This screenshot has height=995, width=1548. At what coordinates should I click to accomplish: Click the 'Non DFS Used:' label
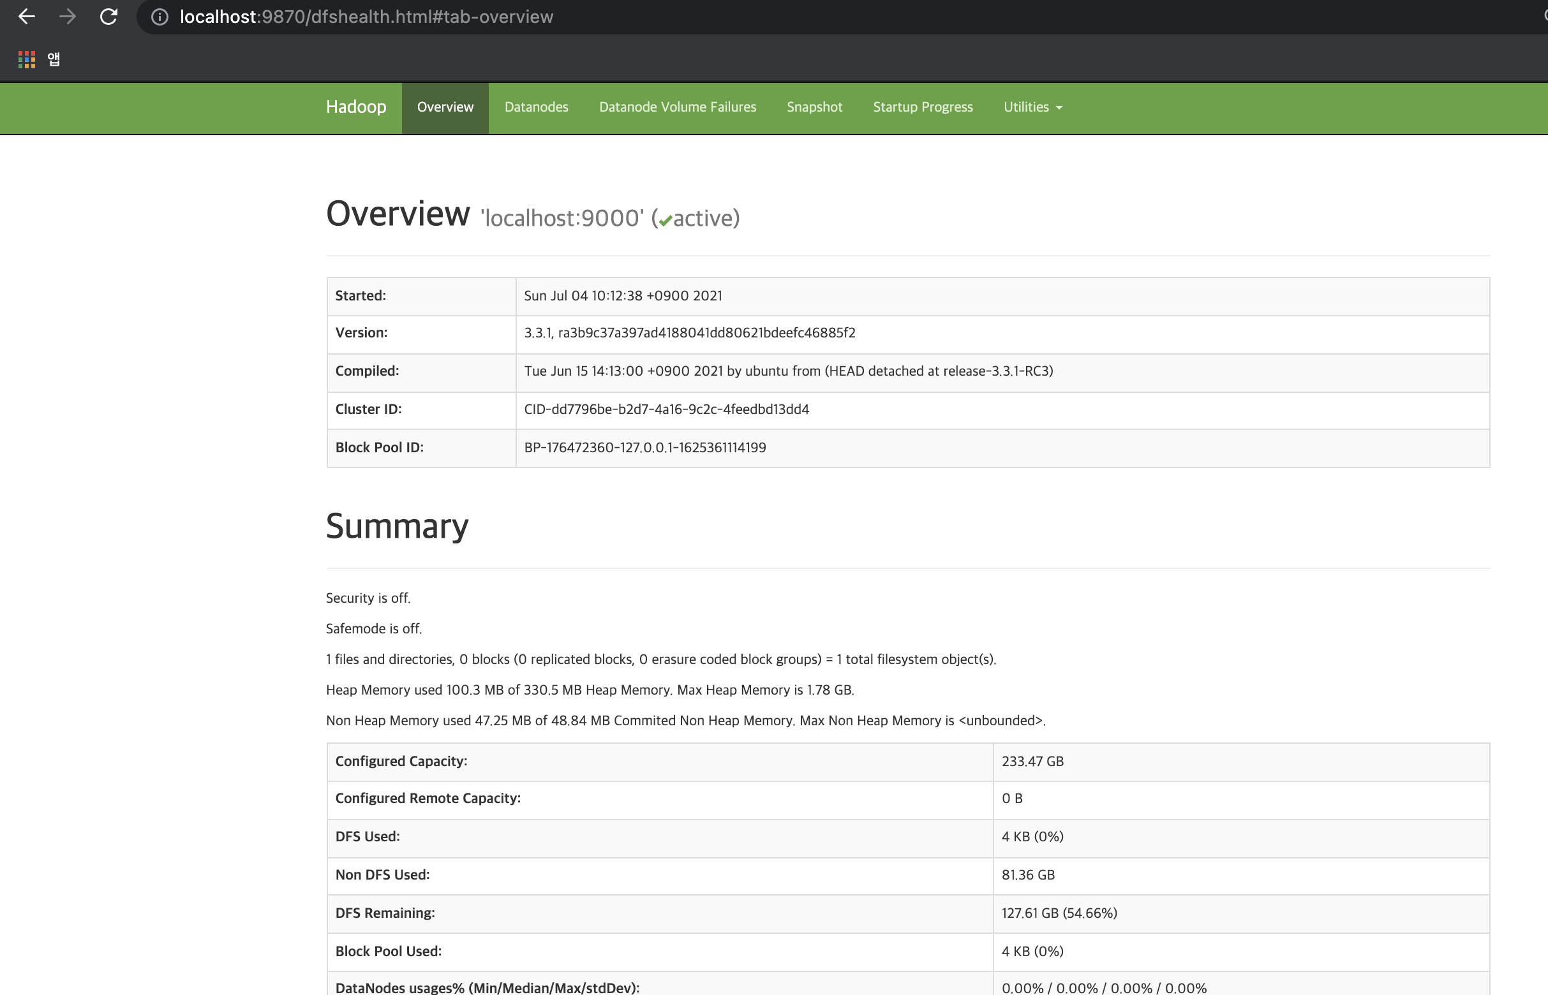[x=383, y=876]
